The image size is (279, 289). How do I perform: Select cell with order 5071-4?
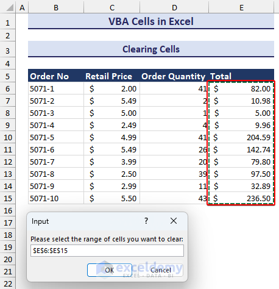click(56, 125)
